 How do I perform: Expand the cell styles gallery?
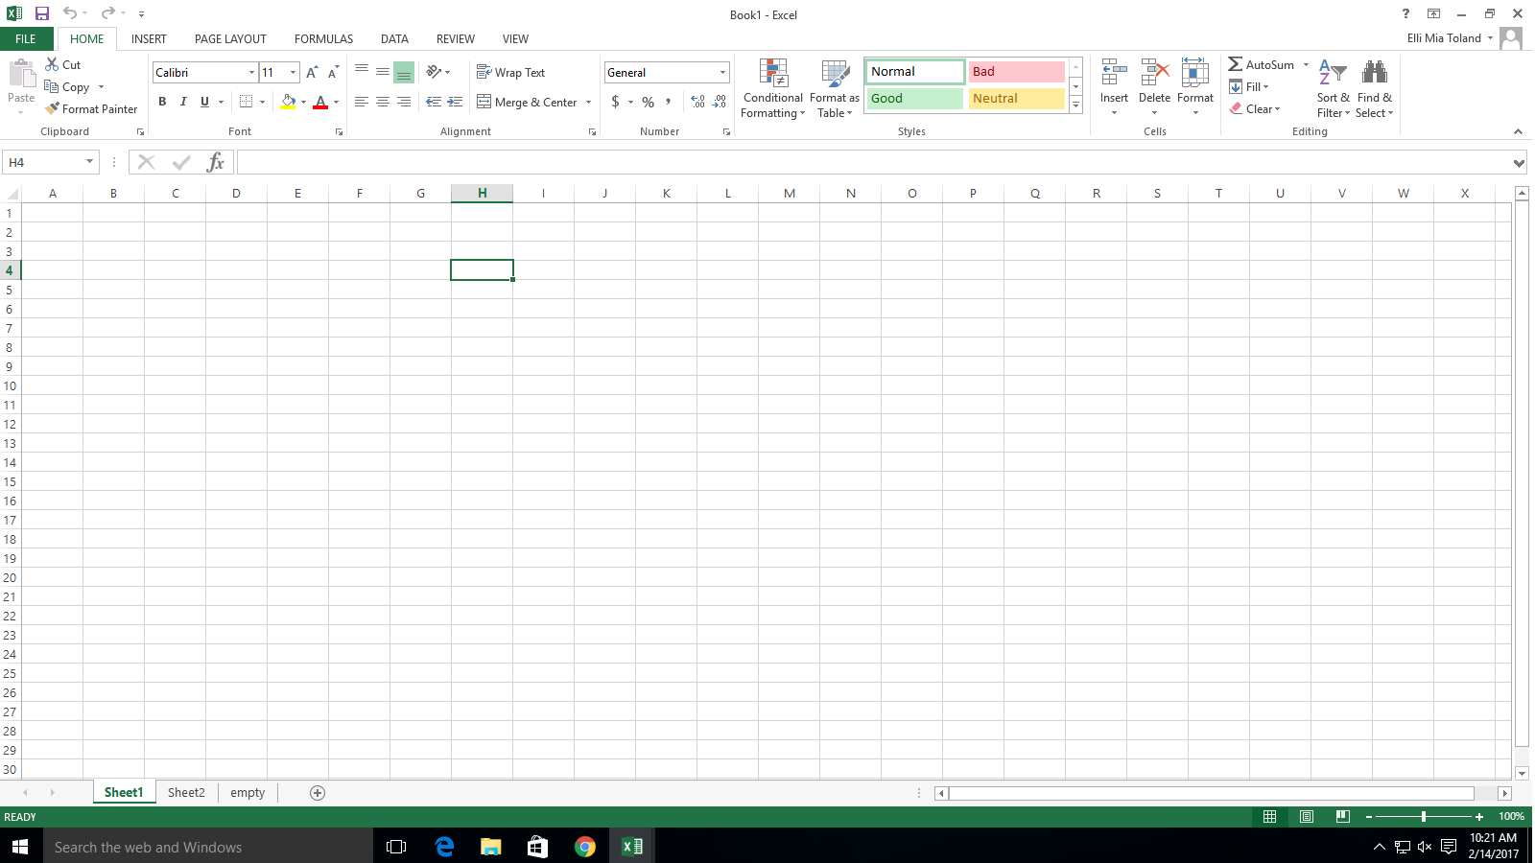(1075, 105)
